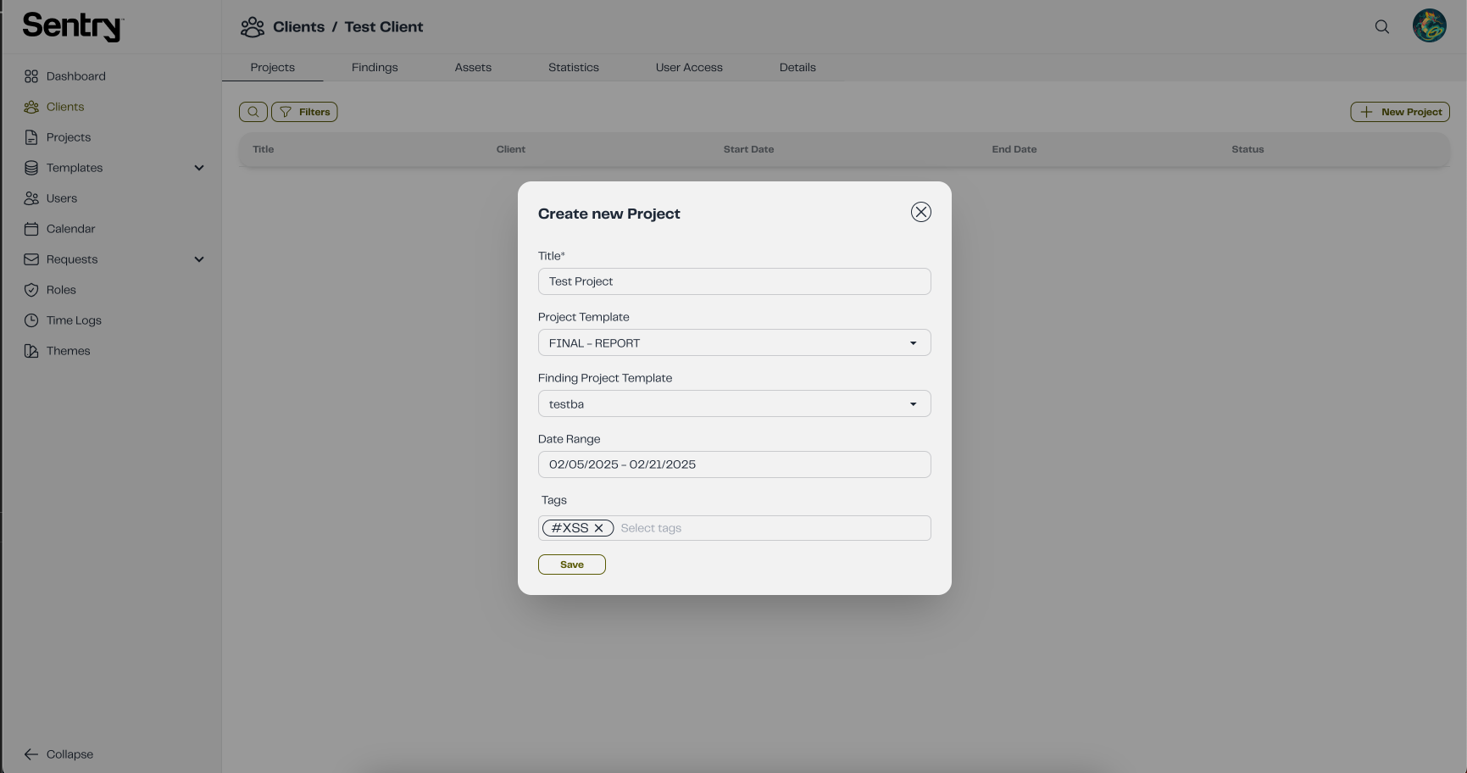This screenshot has width=1467, height=773.
Task: Switch to the Findings tab
Action: point(375,68)
